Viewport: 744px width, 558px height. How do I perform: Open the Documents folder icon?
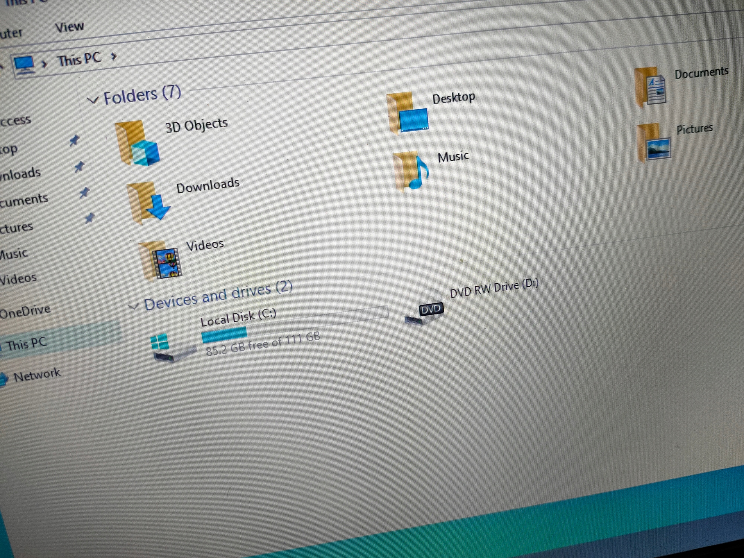point(650,87)
